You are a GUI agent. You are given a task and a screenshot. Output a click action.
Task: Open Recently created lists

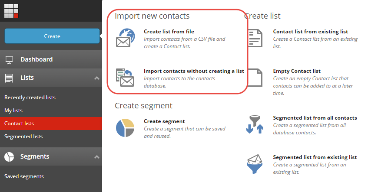[x=30, y=98]
